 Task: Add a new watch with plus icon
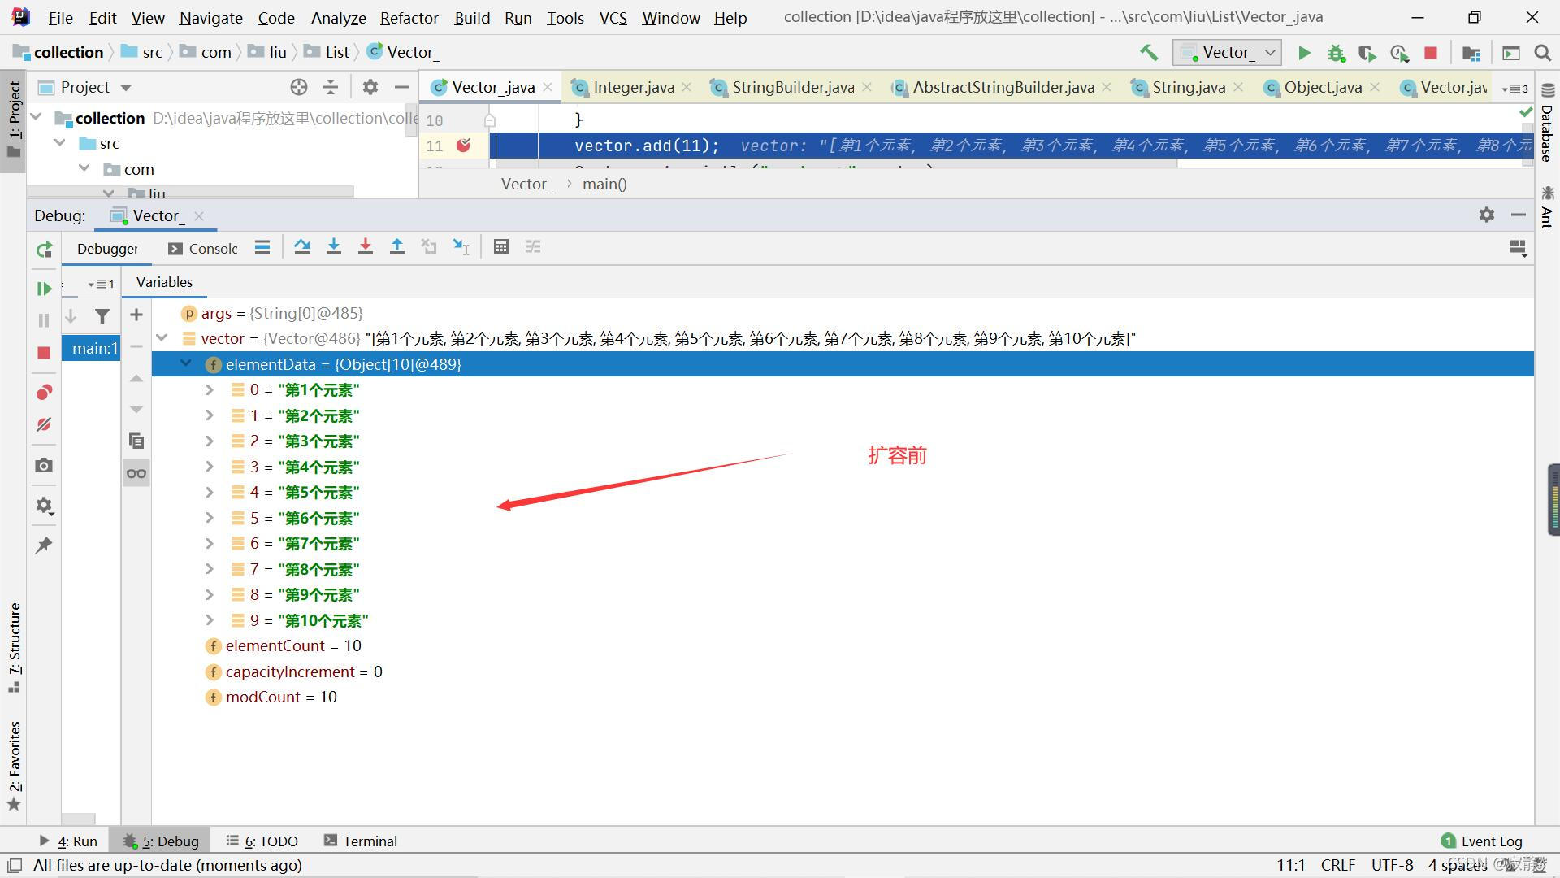[x=136, y=315]
